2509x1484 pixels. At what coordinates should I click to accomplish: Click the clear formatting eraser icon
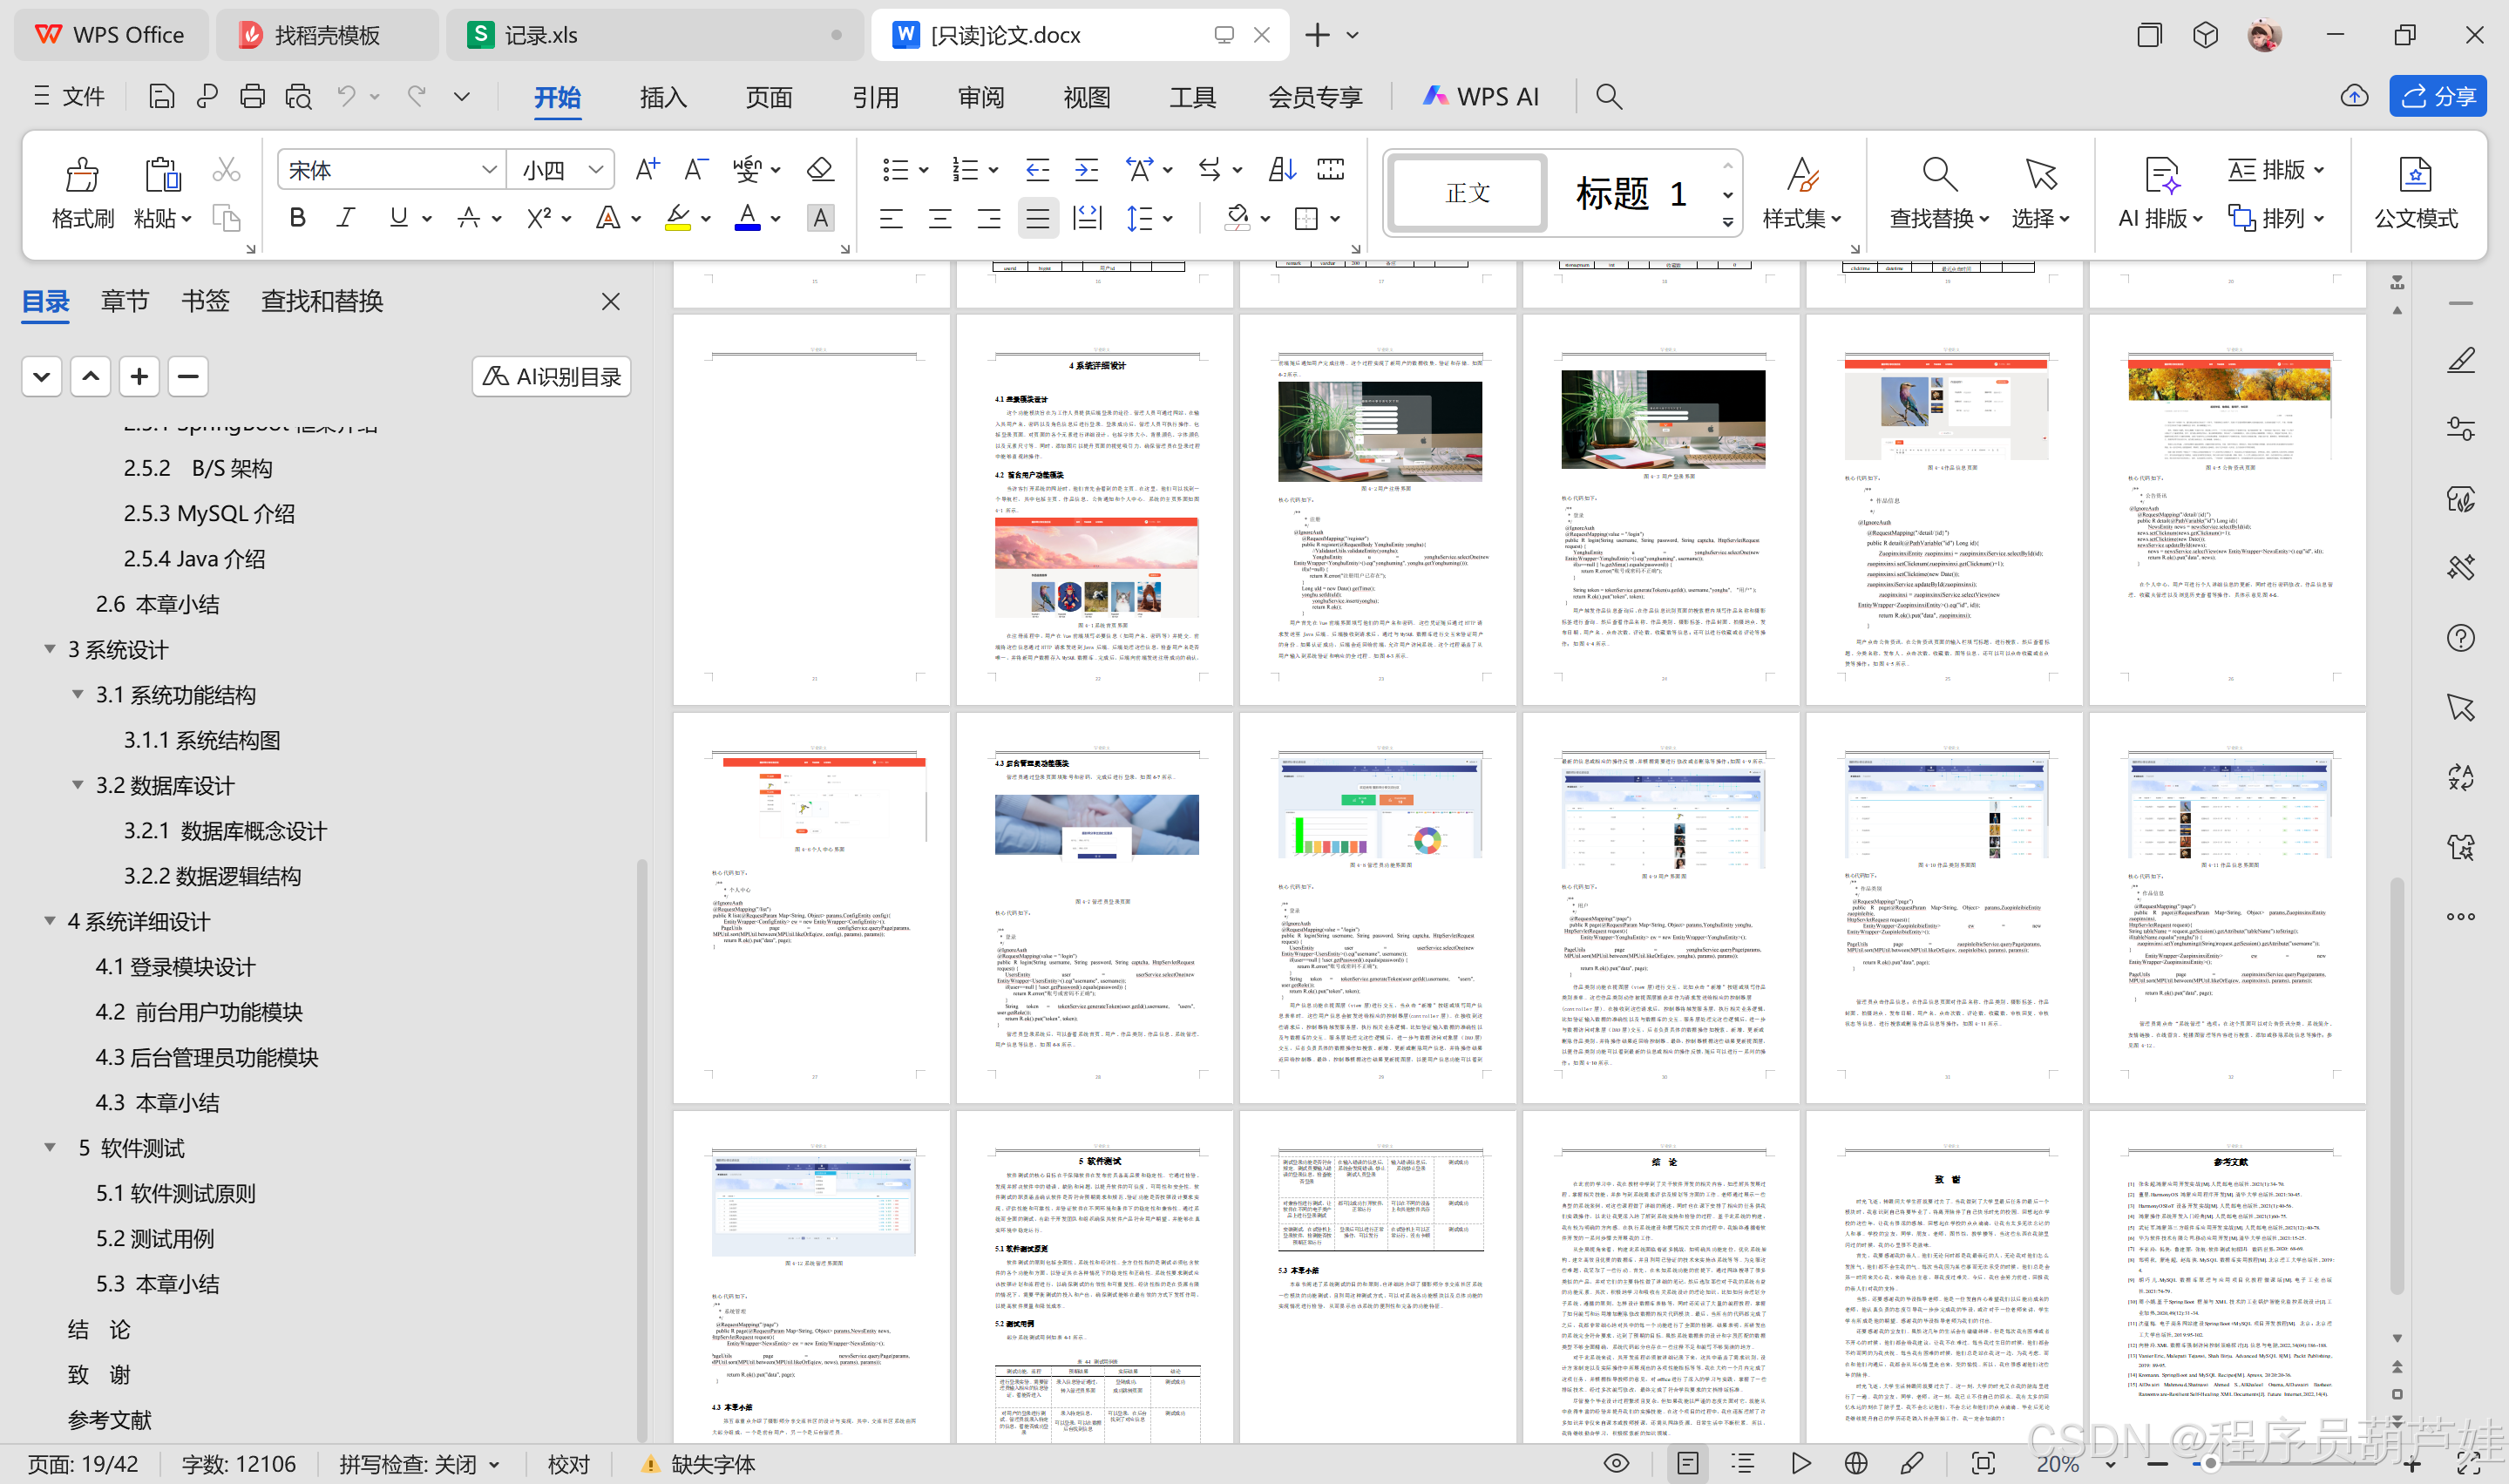(820, 170)
